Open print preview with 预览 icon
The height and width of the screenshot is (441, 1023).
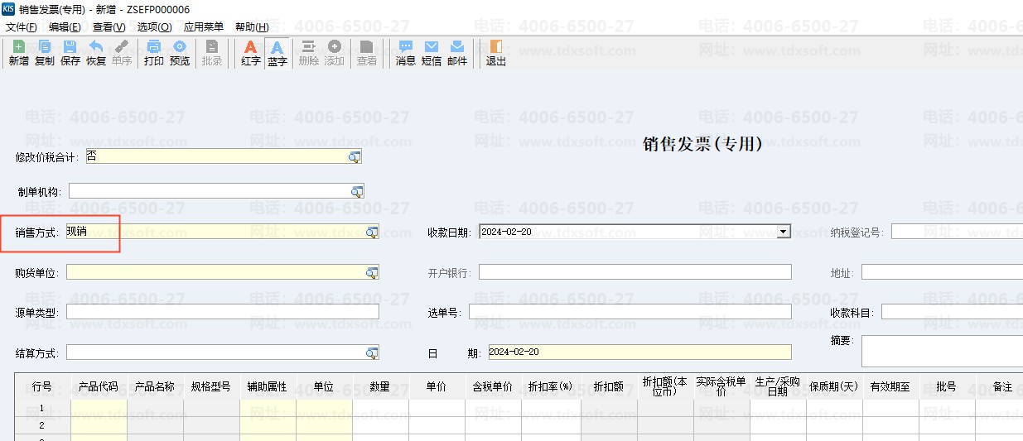point(180,53)
